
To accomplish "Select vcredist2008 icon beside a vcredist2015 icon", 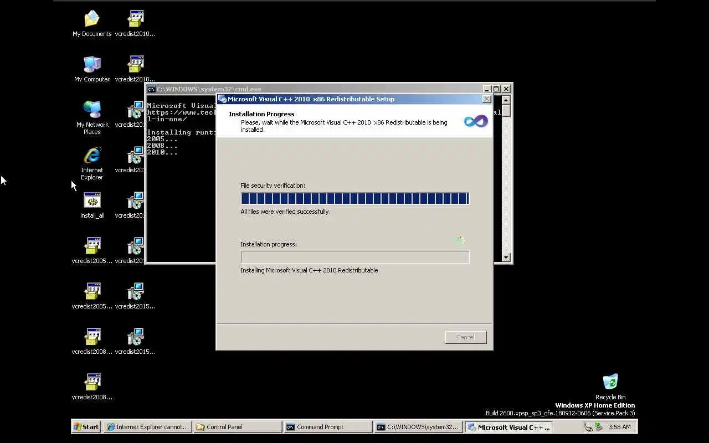I will 92,341.
